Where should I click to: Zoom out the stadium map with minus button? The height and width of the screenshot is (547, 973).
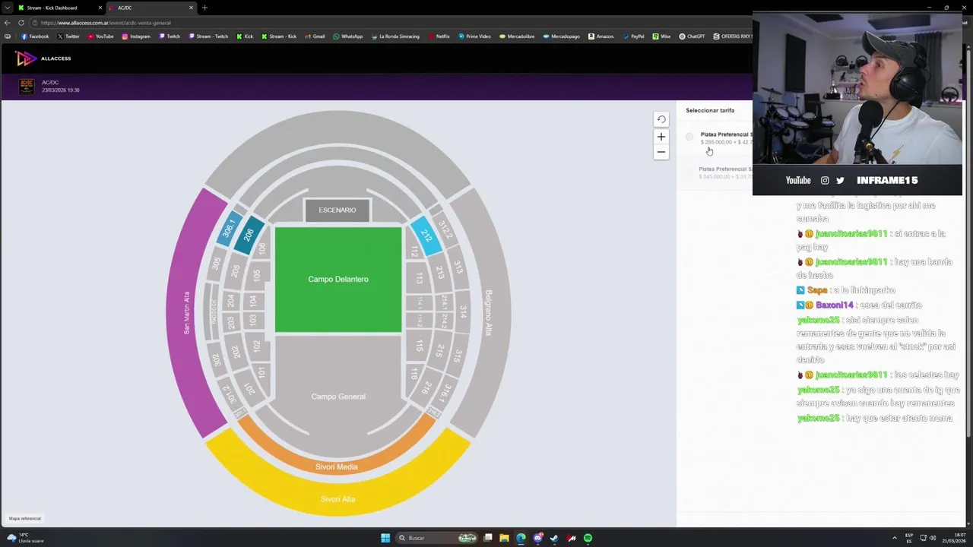[x=661, y=152]
